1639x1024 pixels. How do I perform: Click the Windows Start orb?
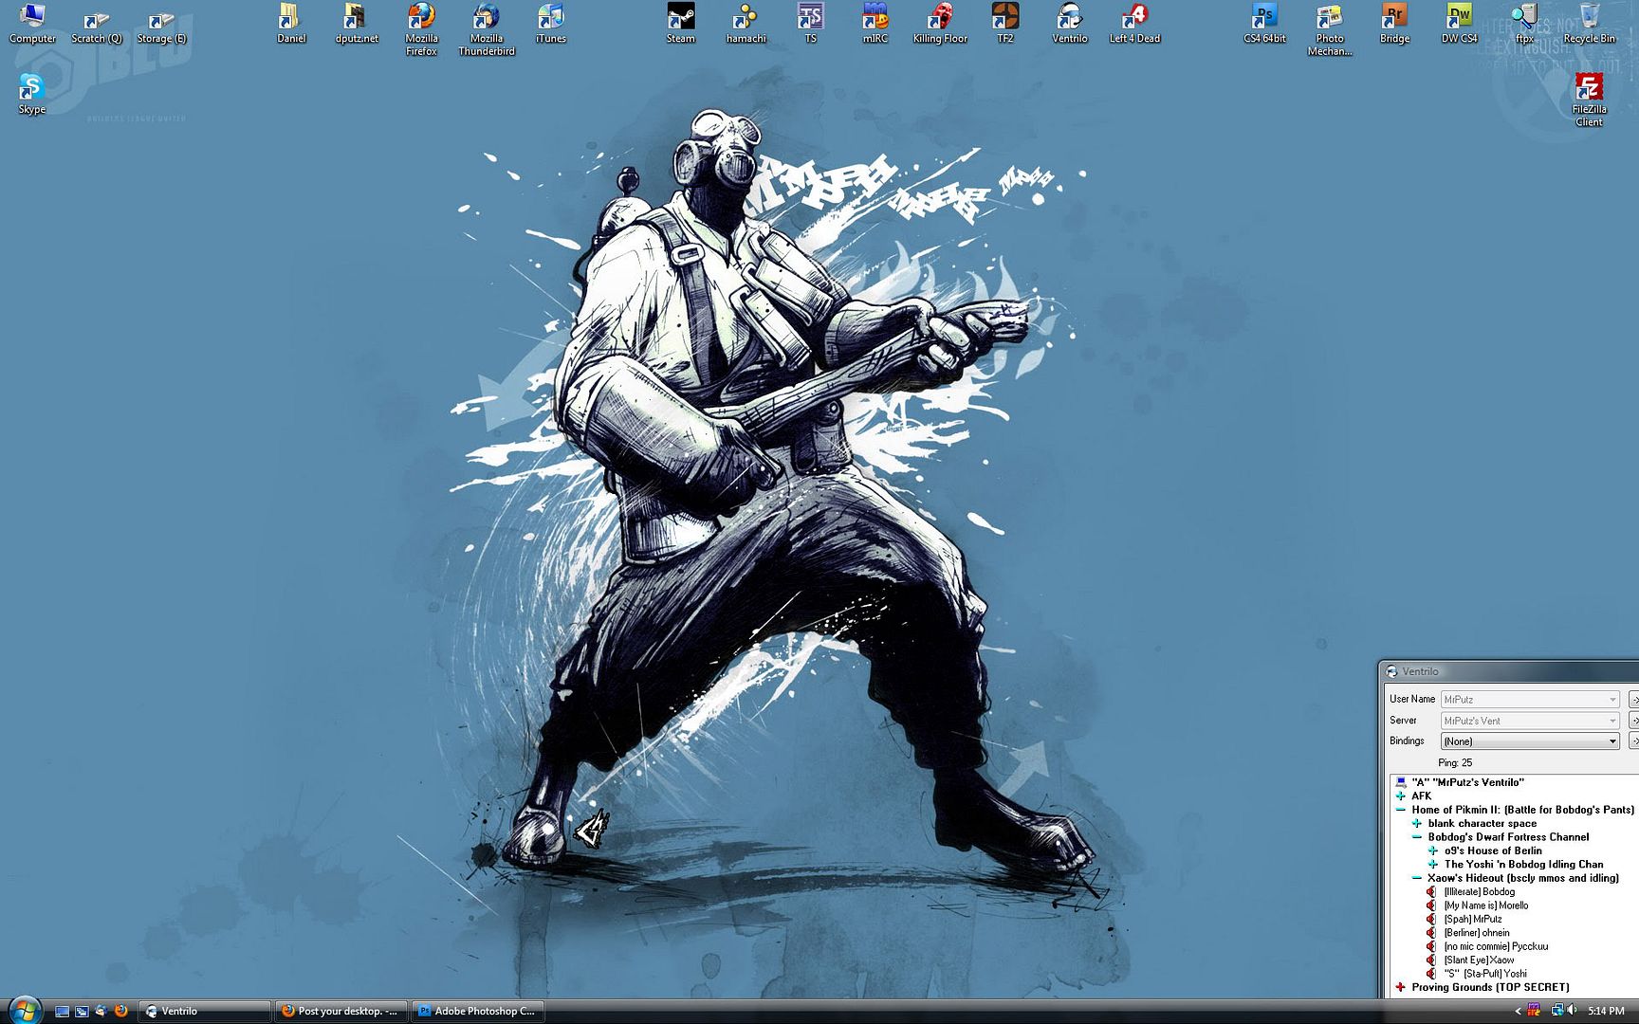[x=24, y=1010]
